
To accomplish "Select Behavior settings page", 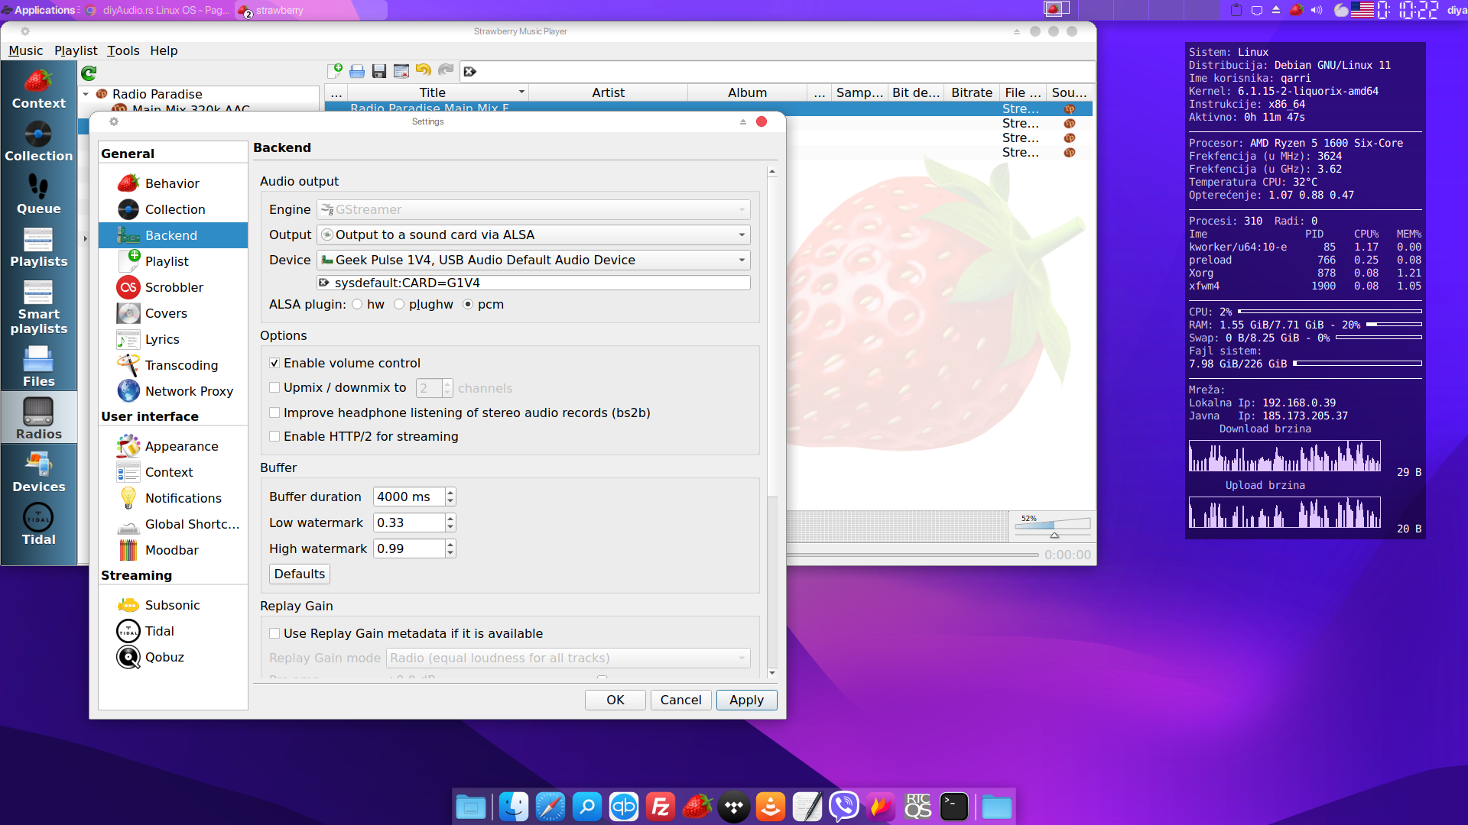I will pyautogui.click(x=173, y=183).
